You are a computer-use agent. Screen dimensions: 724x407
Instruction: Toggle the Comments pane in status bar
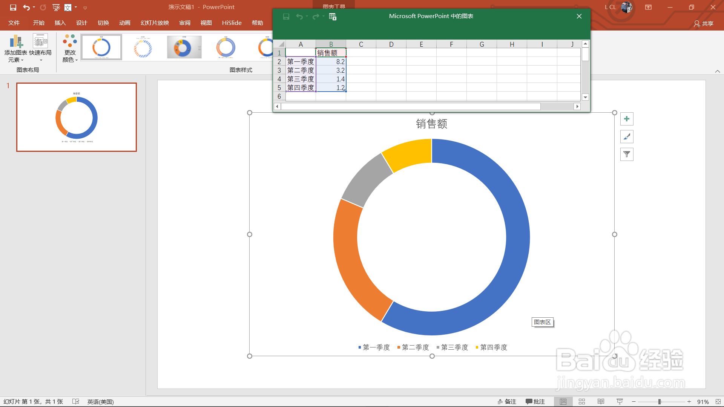535,402
